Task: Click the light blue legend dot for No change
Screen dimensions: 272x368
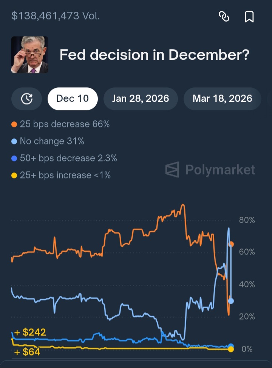Action: [x=14, y=141]
